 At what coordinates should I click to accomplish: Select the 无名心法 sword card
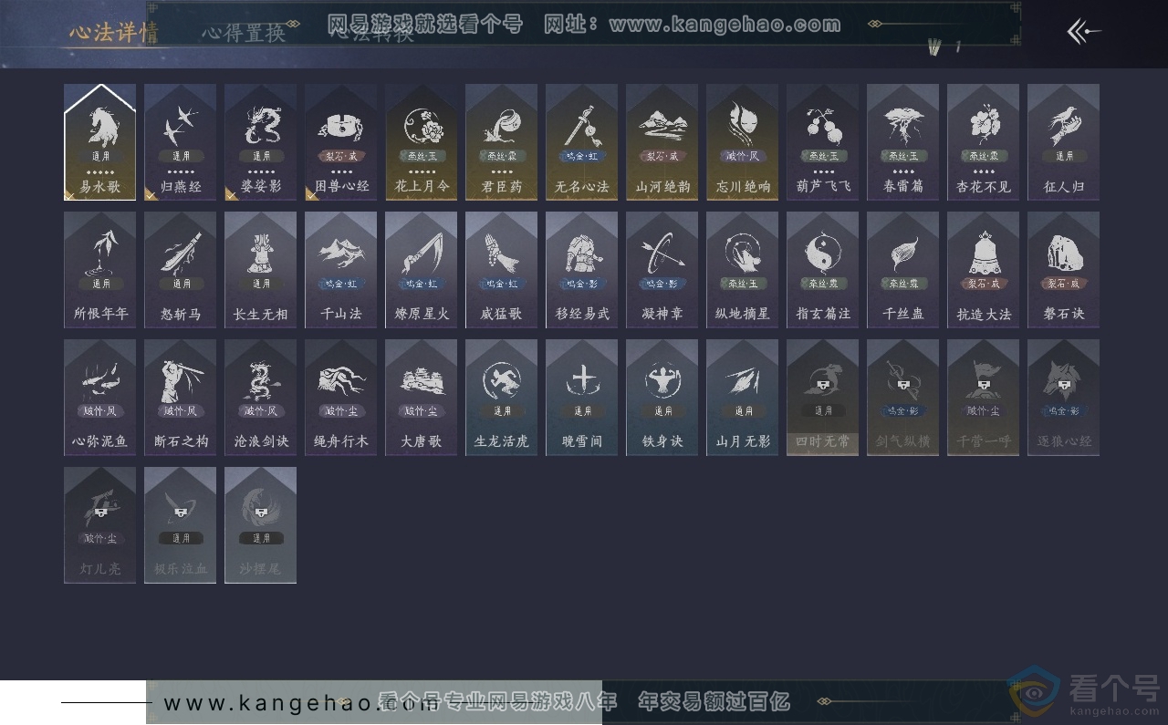(x=582, y=142)
